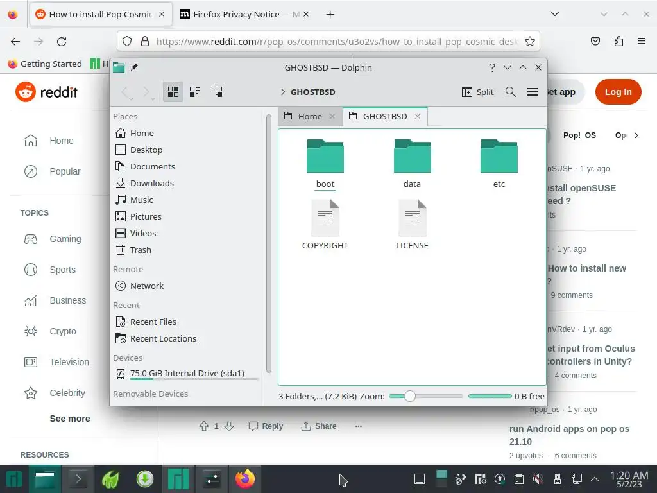Upvote the Reddit comment

coord(204,426)
